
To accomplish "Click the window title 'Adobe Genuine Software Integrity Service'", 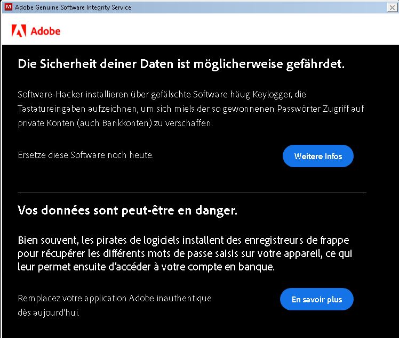I will (73, 7).
